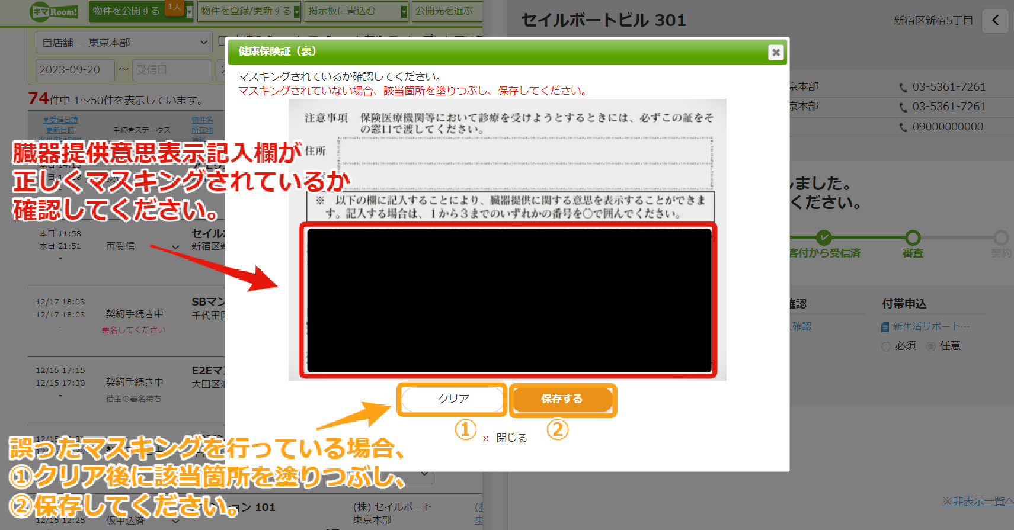Open the 公開先を選ぶ menu
Image resolution: width=1014 pixels, height=530 pixels.
447,11
